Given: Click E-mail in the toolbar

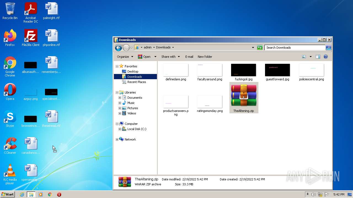Looking at the screenshot, I should 189,57.
